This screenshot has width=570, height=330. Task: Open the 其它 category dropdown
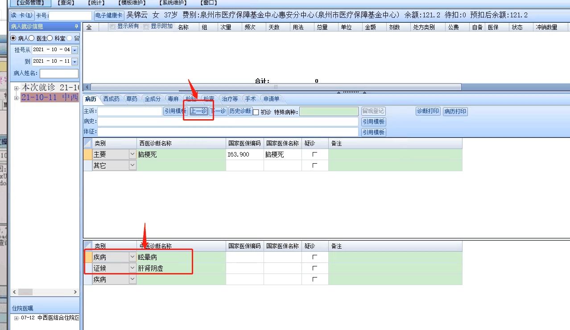pos(132,165)
